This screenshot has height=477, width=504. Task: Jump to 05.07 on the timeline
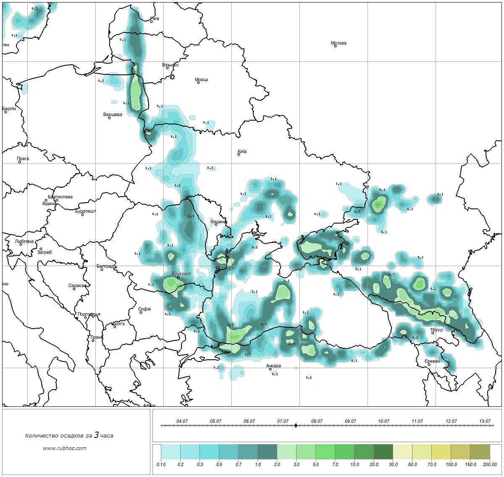tap(215, 421)
